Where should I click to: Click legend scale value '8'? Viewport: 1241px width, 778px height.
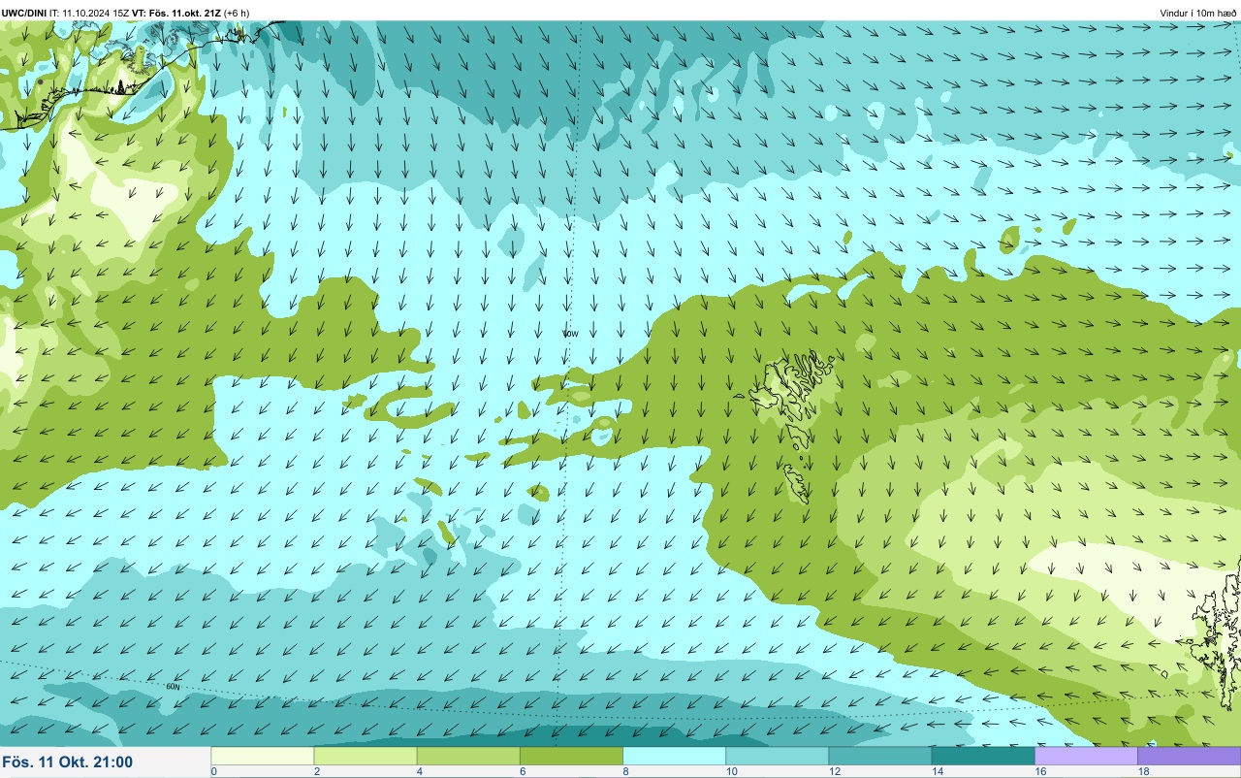[626, 772]
